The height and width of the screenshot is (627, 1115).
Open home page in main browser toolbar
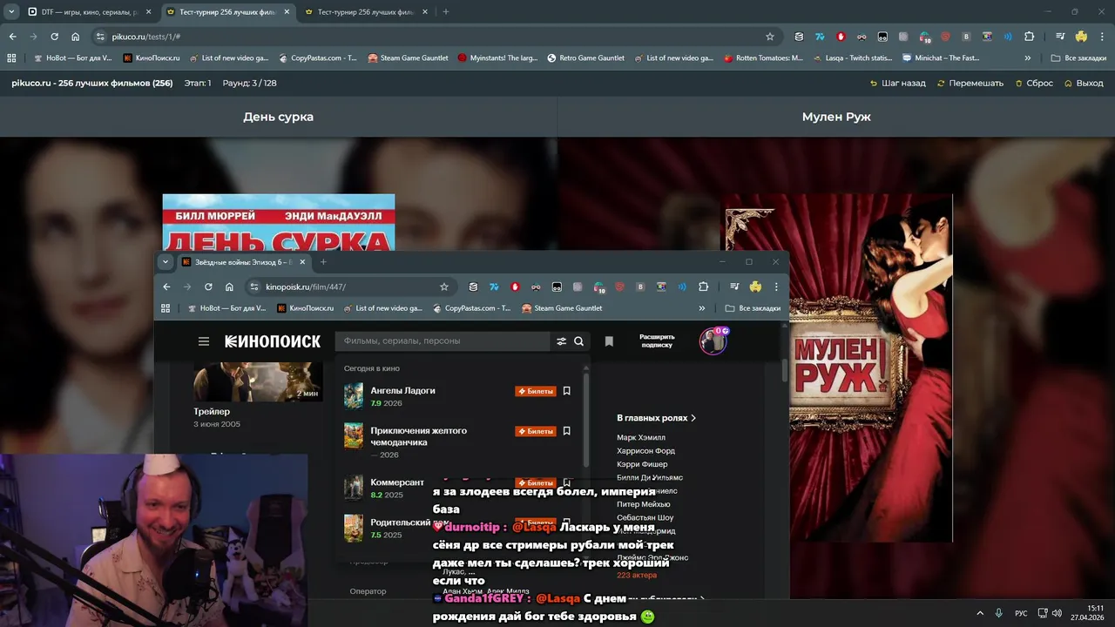tap(76, 37)
